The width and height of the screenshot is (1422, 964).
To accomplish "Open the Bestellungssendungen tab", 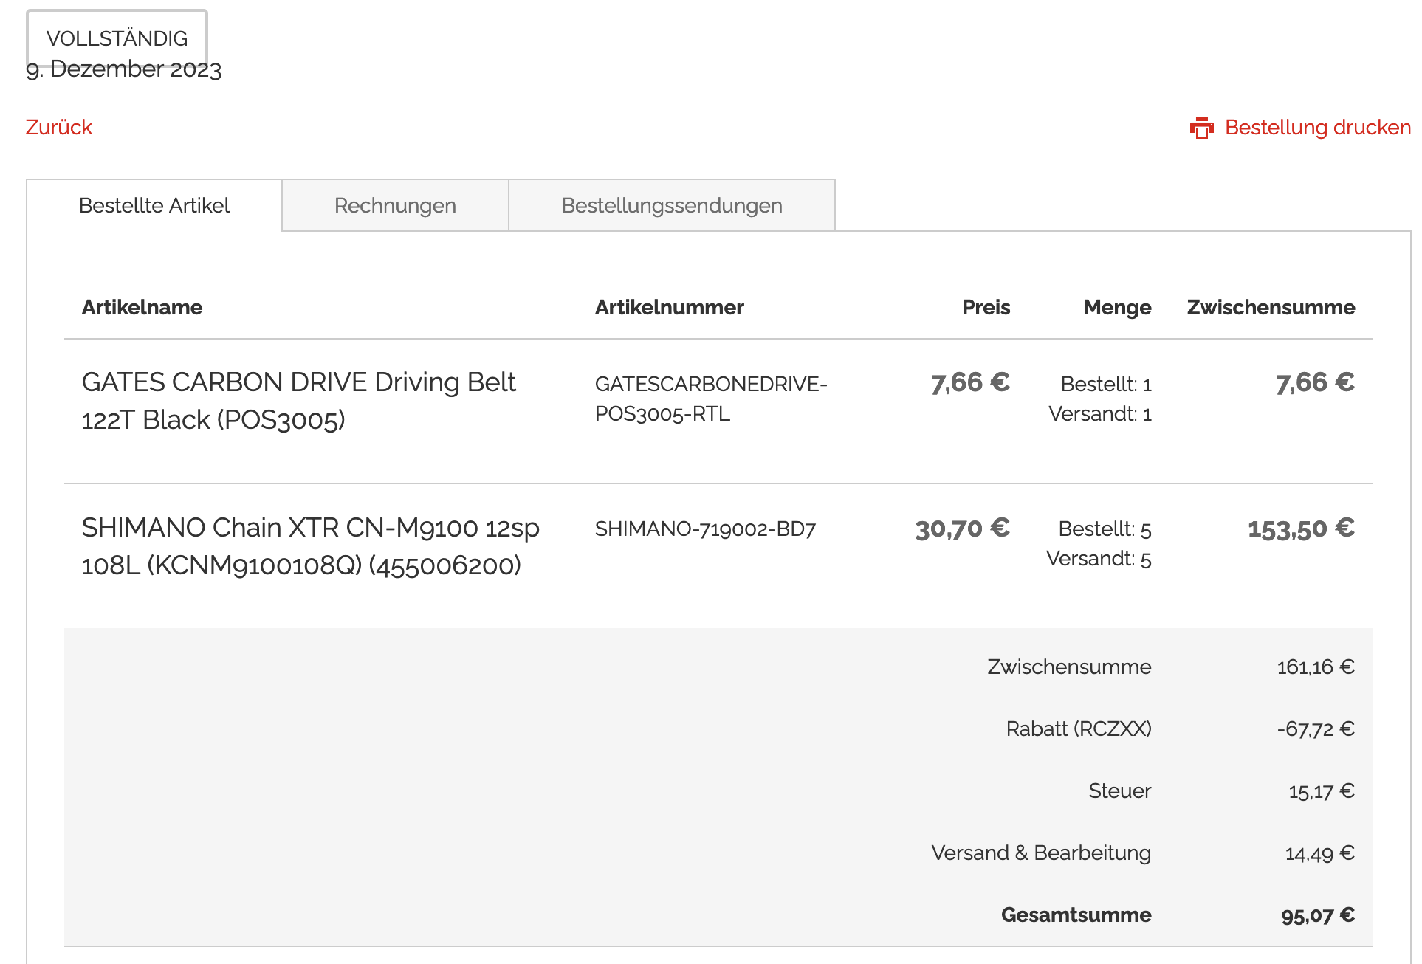I will pos(671,206).
